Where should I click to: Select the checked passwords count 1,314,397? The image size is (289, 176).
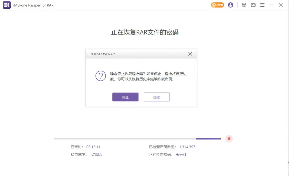tap(188, 147)
